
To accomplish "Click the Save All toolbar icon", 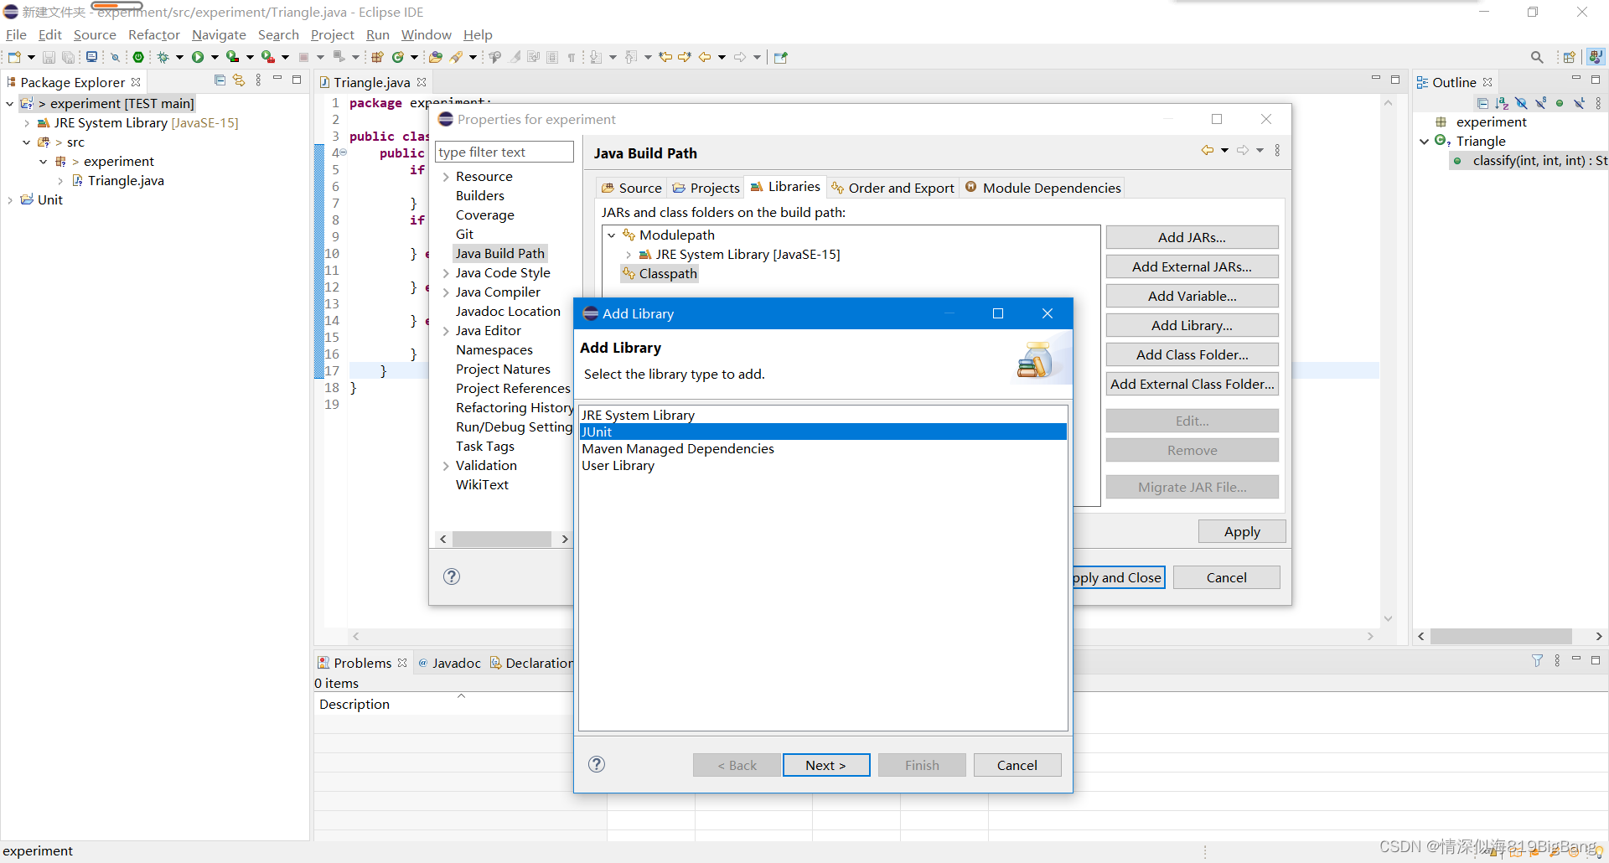I will (x=69, y=57).
